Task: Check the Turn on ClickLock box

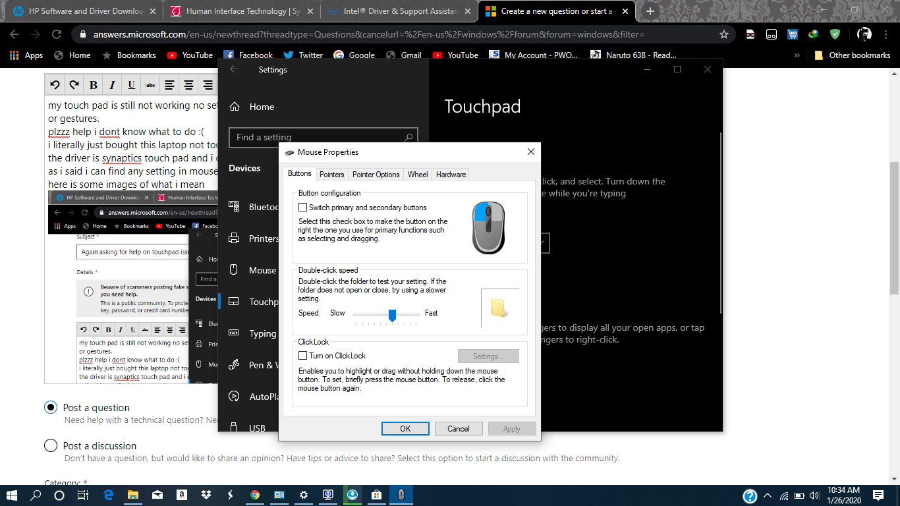Action: click(303, 356)
